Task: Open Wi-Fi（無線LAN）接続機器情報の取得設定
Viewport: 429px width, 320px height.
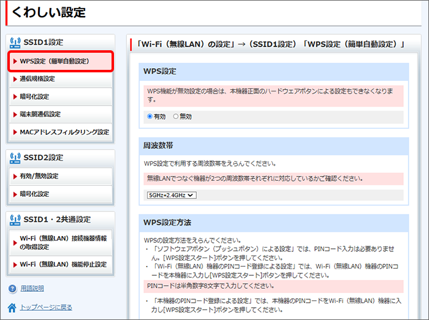Action: [60, 243]
